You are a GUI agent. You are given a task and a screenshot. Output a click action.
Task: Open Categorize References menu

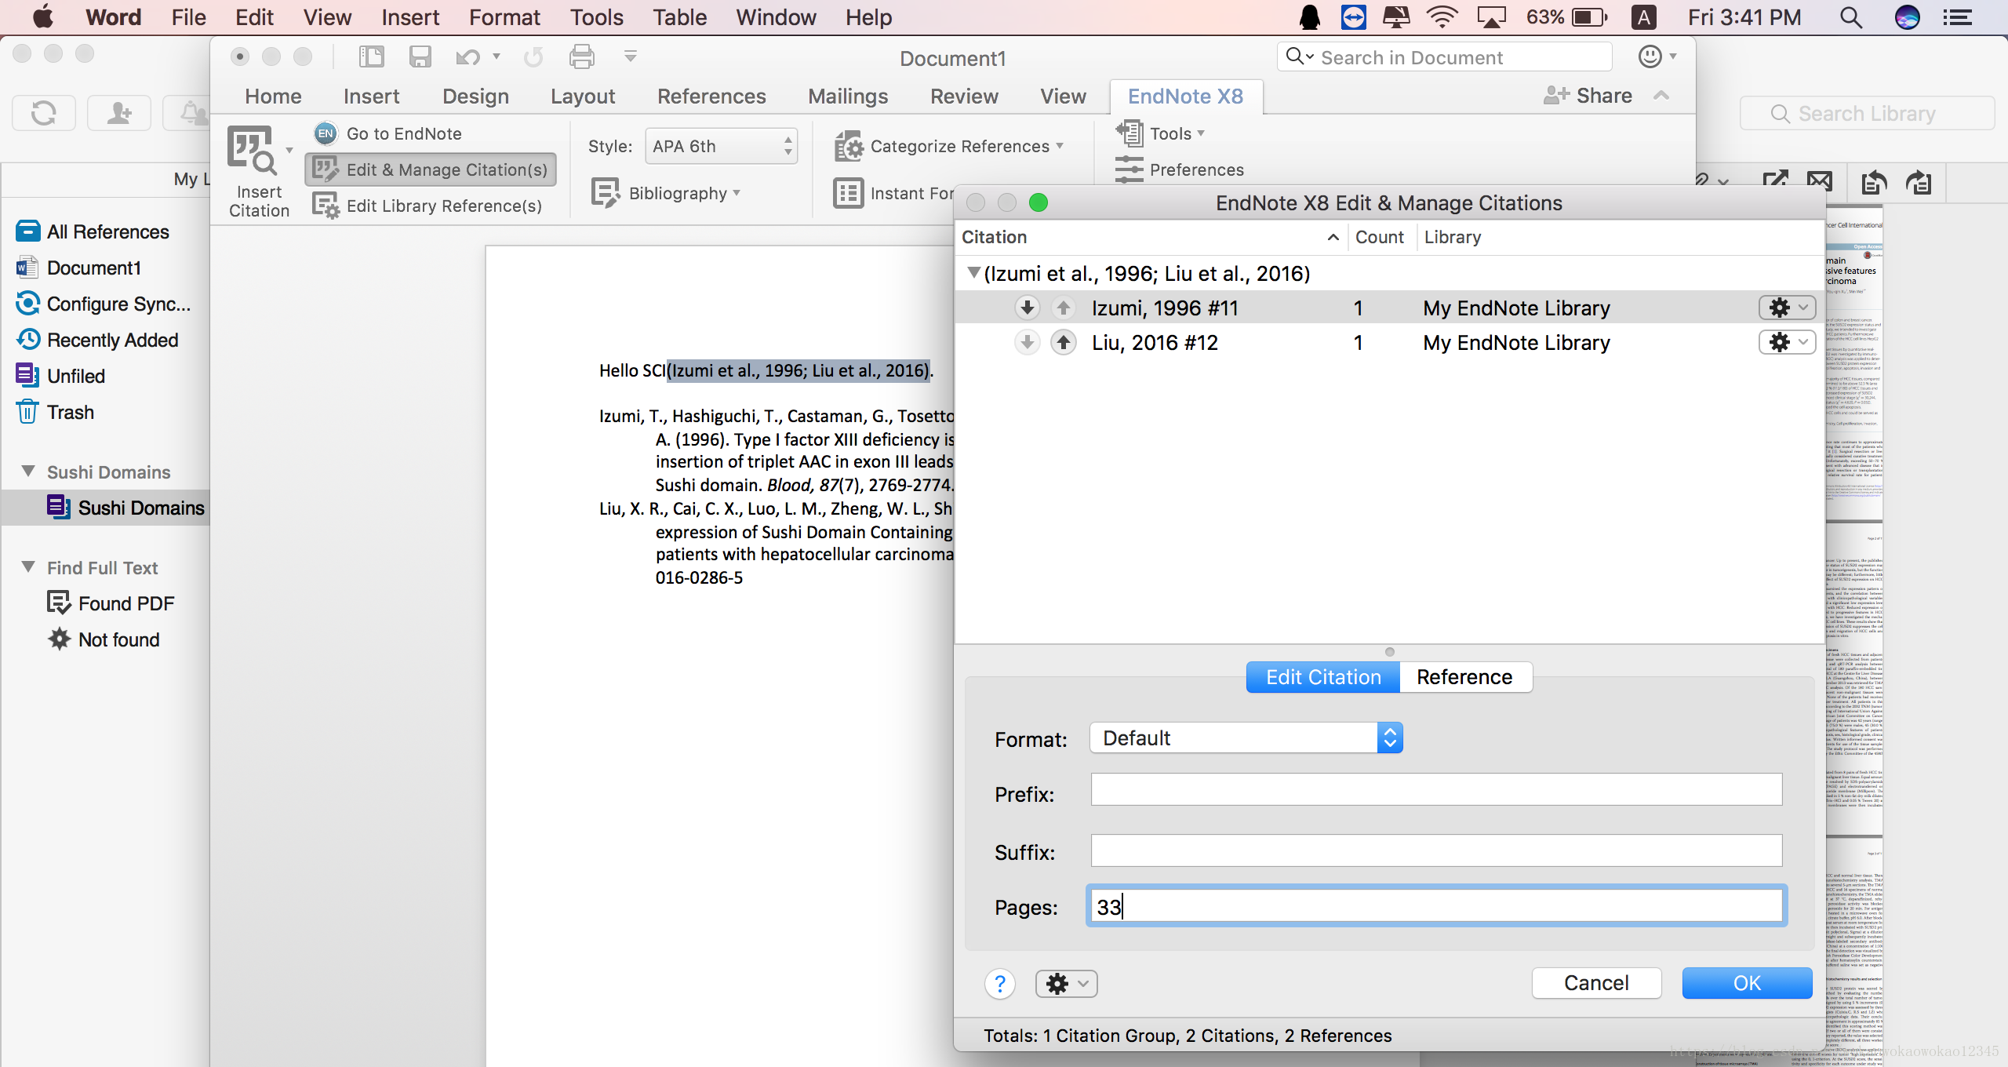949,146
